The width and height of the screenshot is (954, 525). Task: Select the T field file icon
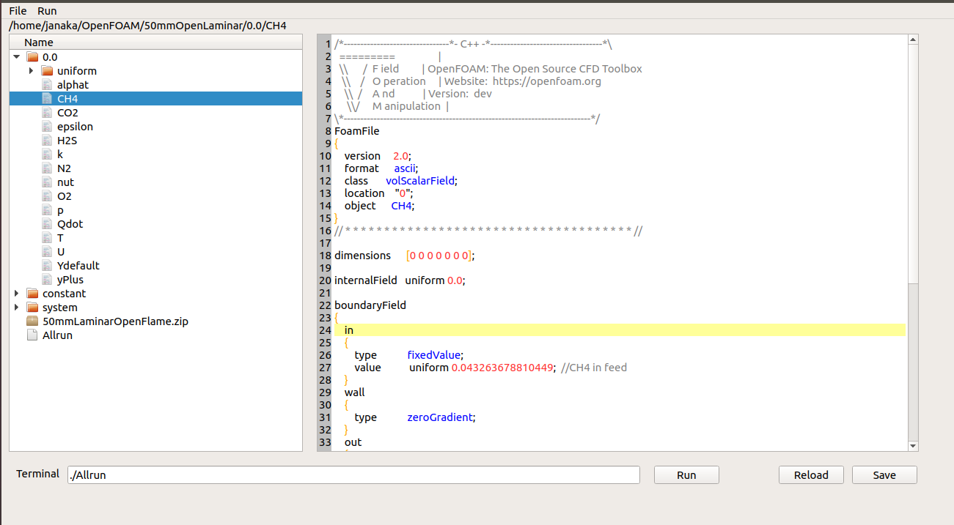48,237
